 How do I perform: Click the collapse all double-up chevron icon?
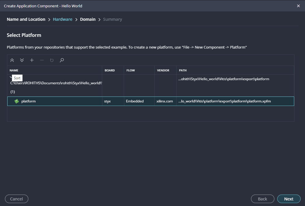[x=12, y=60]
